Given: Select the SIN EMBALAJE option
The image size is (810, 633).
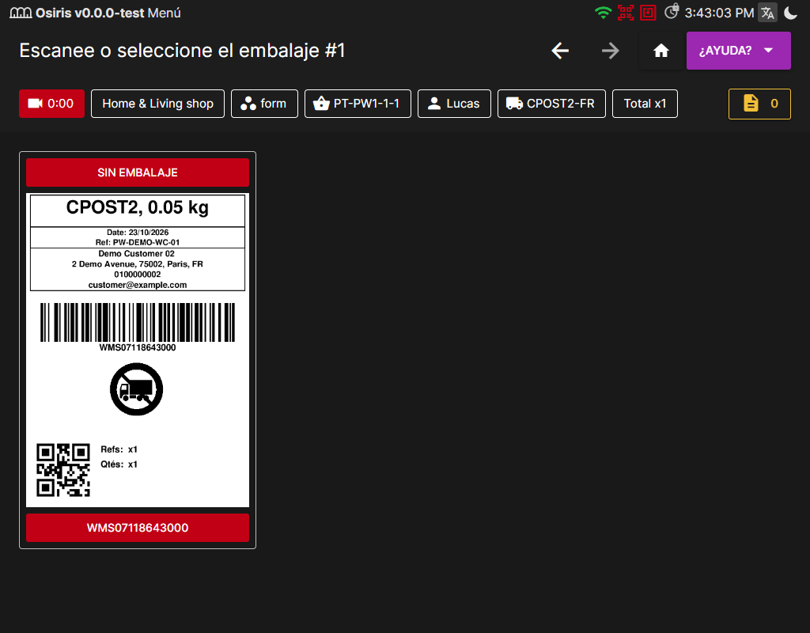Looking at the screenshot, I should (x=138, y=172).
